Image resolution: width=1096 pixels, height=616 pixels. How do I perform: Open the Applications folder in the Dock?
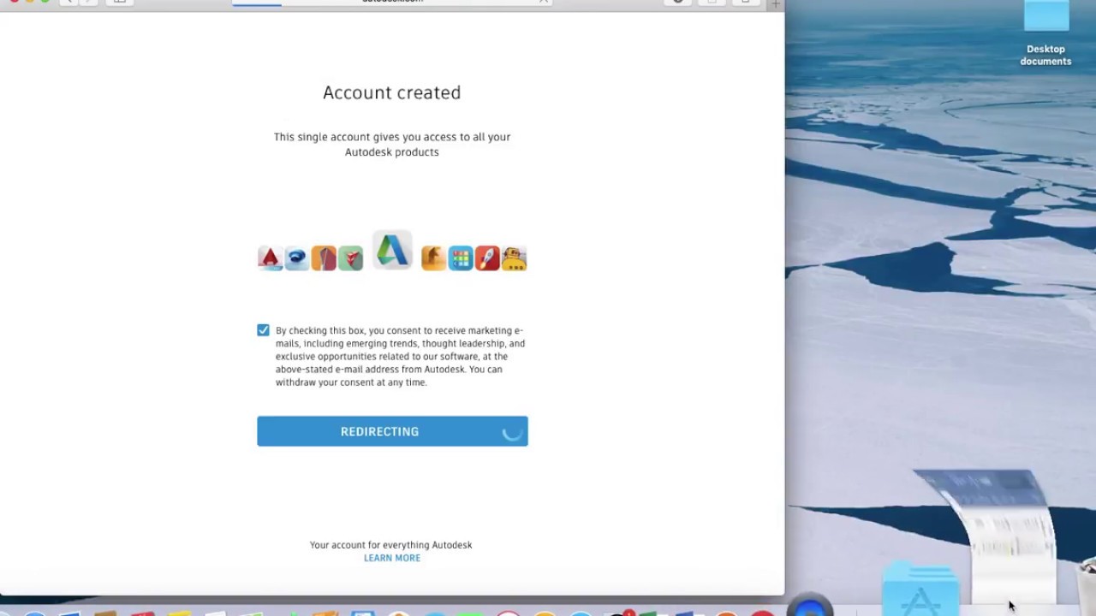pos(920,590)
